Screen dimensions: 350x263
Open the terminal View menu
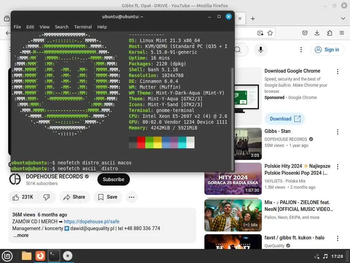click(x=45, y=27)
